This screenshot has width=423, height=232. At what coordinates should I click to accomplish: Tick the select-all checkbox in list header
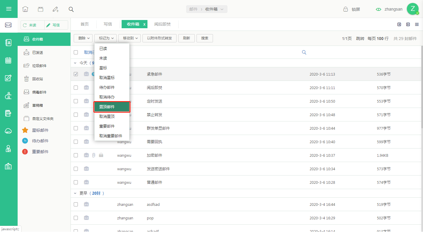click(76, 52)
